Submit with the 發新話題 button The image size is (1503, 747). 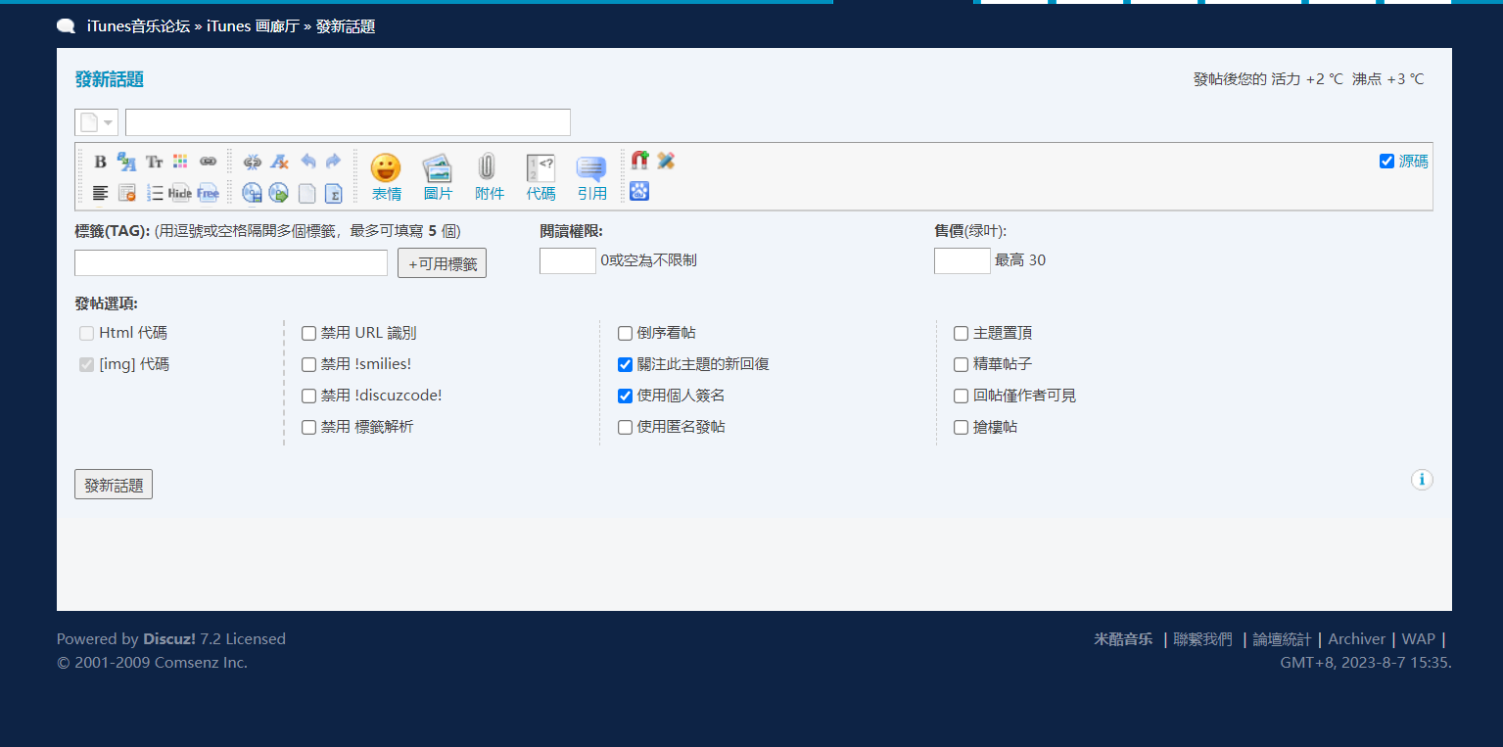(114, 485)
